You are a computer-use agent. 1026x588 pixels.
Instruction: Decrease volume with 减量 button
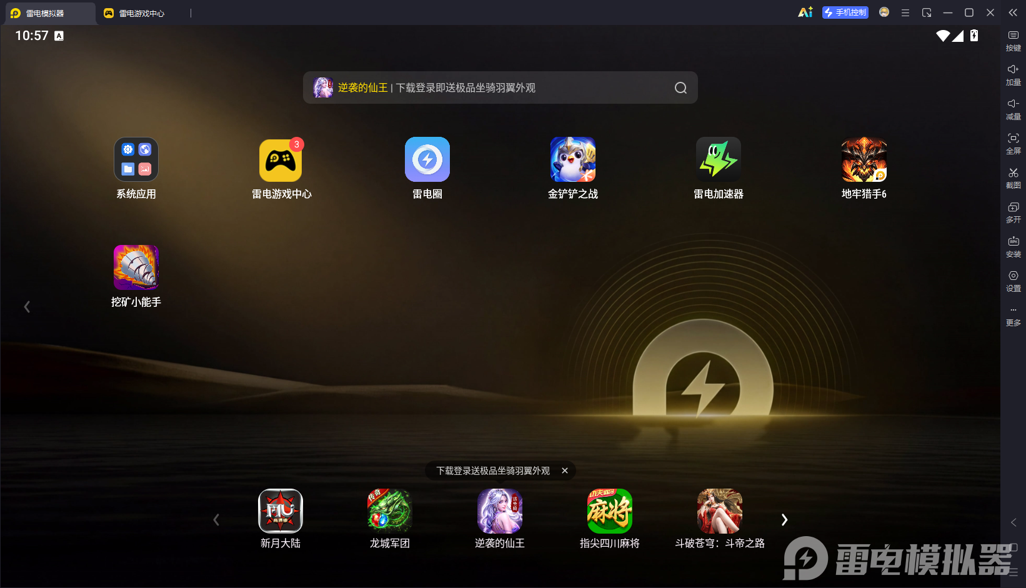[1014, 109]
